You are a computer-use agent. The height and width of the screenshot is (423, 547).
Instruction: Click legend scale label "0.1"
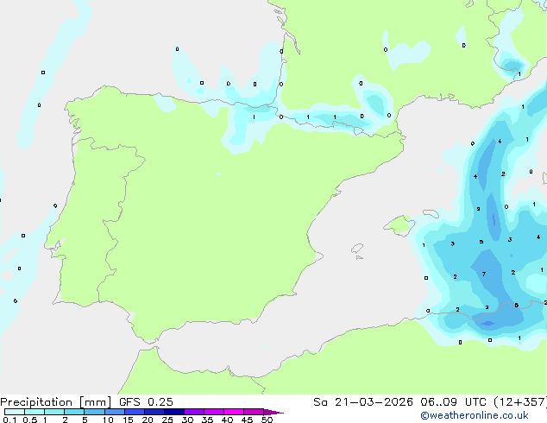(9, 420)
